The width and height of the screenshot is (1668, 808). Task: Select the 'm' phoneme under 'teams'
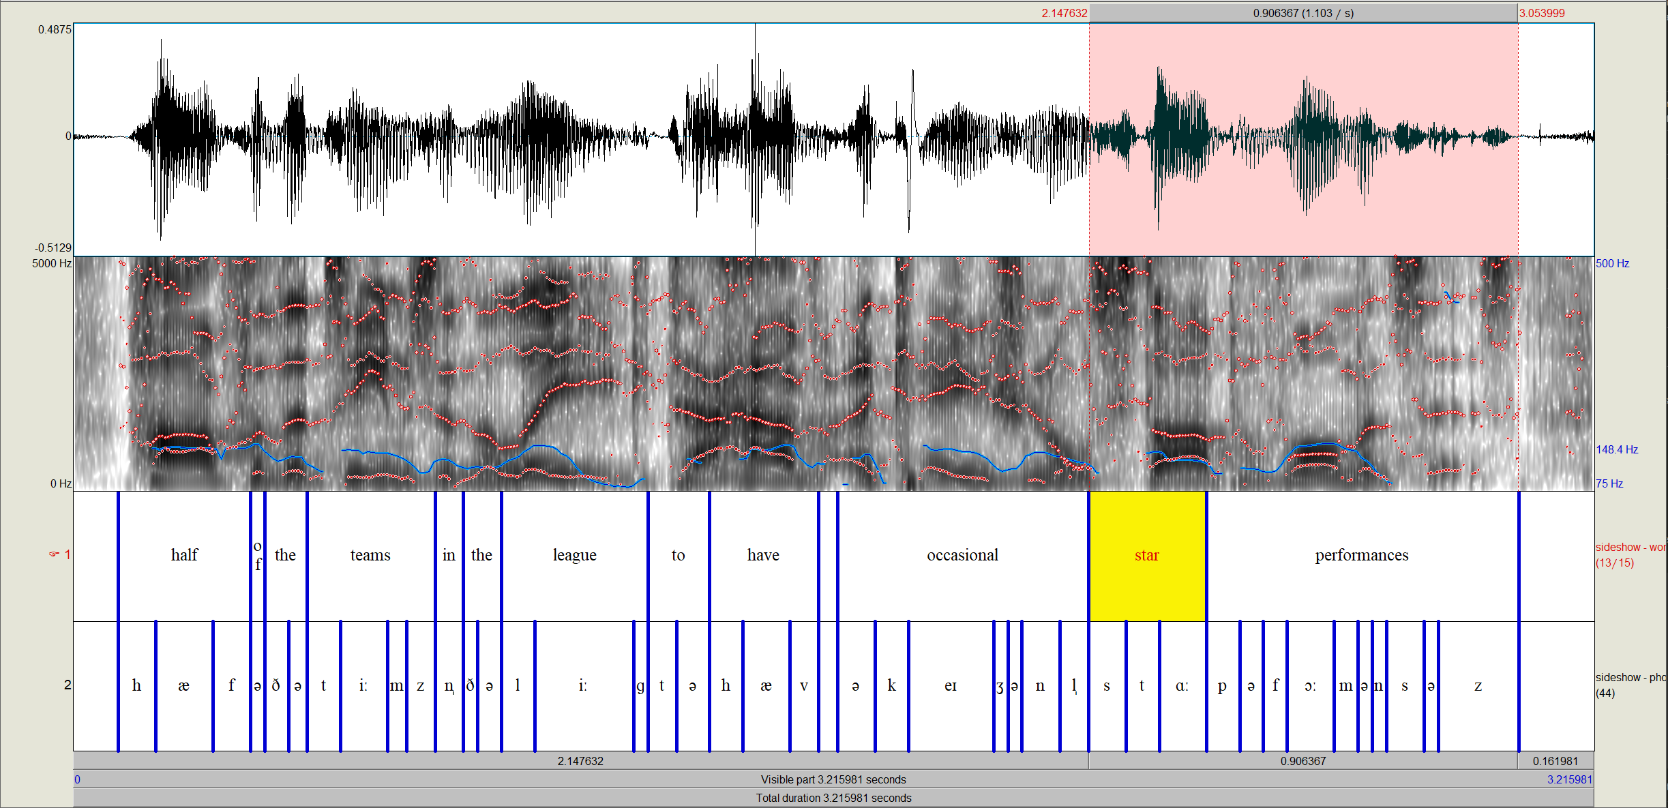(397, 686)
